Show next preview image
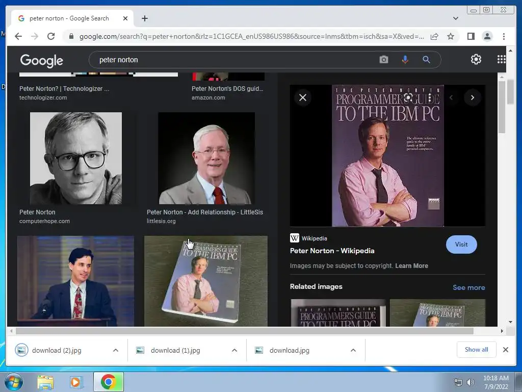The width and height of the screenshot is (522, 392). pos(473,97)
